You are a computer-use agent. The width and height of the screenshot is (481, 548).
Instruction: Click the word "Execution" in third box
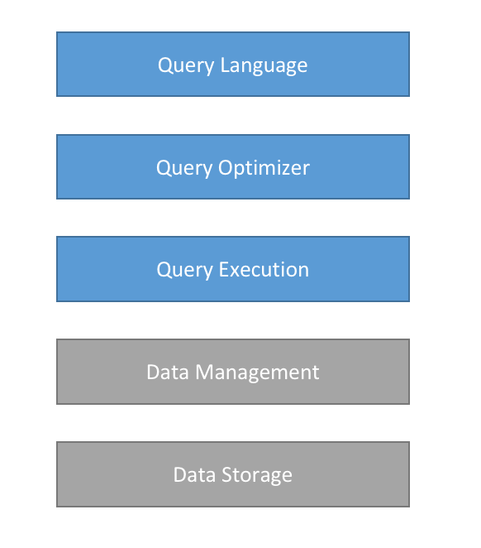(x=264, y=270)
